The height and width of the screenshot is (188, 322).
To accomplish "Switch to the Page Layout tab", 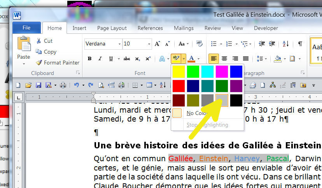I will point(112,28).
